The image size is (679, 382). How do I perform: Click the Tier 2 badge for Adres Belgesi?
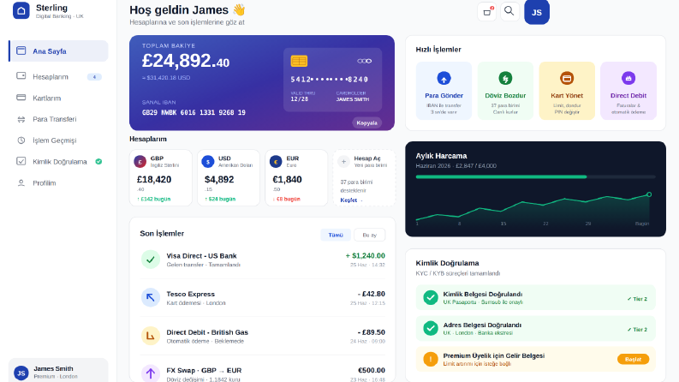(637, 330)
